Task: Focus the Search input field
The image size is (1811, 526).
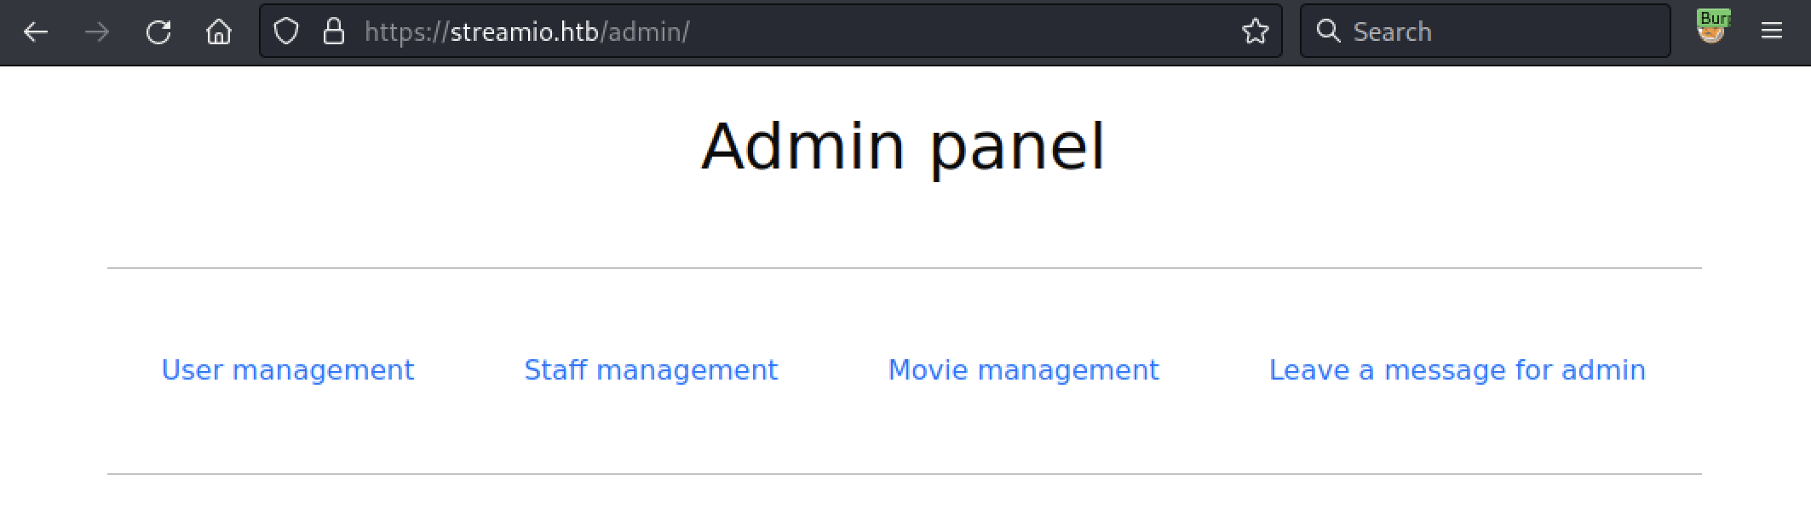Action: click(x=1499, y=32)
